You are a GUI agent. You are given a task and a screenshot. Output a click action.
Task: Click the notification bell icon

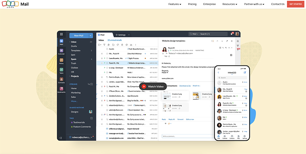(x=231, y=34)
